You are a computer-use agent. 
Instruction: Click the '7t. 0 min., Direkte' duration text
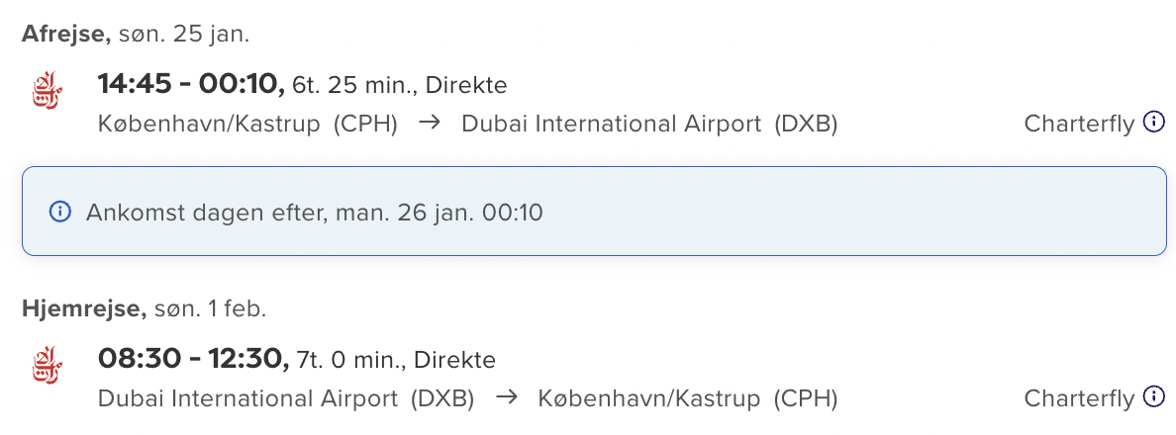pos(396,361)
